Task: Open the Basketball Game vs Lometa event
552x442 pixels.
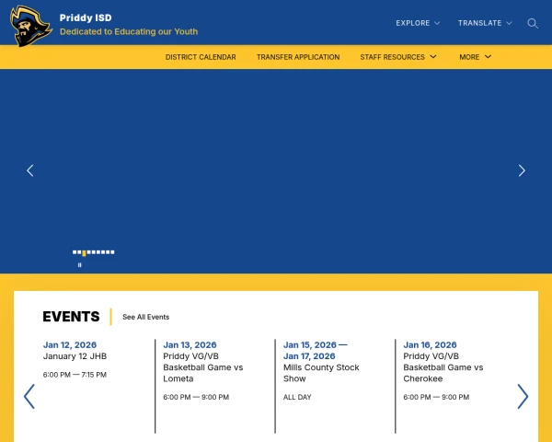Action: [x=203, y=367]
